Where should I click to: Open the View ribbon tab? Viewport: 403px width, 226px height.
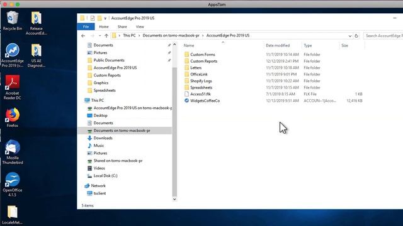coord(140,26)
